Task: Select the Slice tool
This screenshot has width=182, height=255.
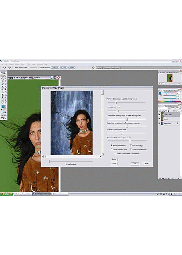Action: tap(5, 81)
